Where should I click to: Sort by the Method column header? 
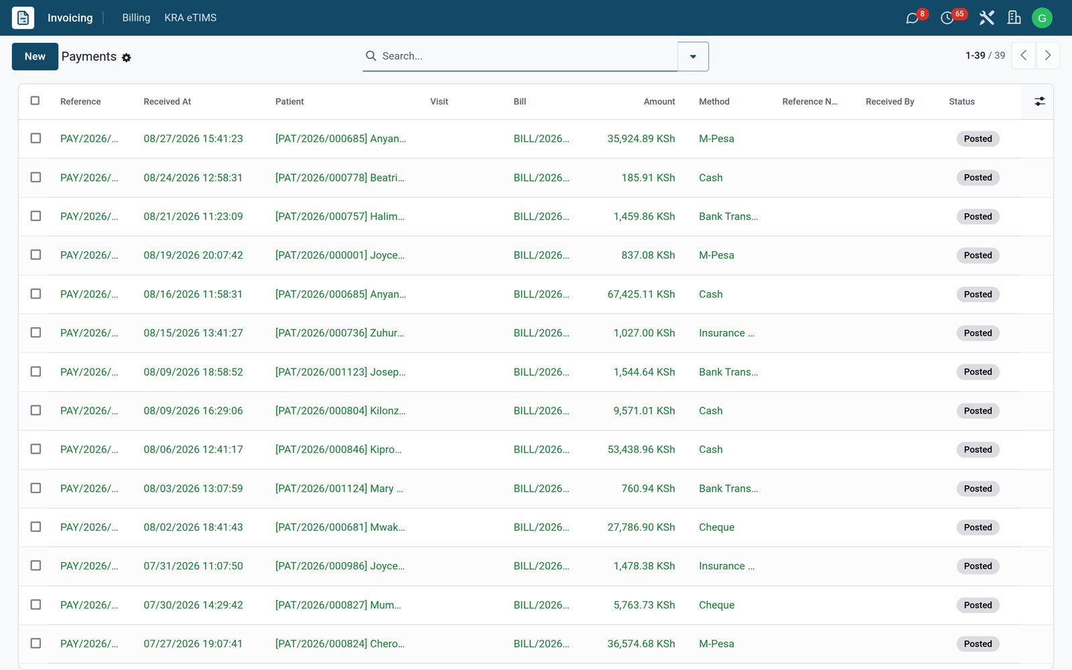tap(714, 102)
